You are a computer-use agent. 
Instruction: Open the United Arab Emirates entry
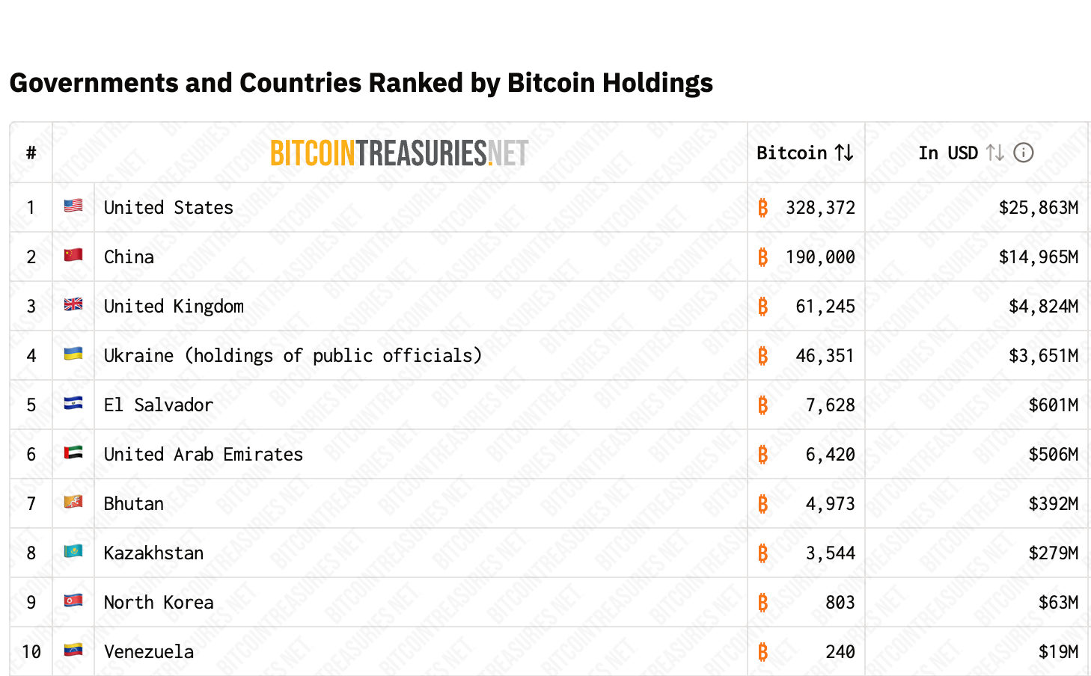coord(203,455)
